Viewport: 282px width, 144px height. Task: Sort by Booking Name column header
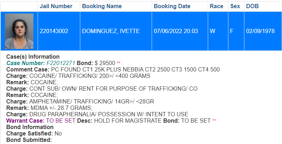click(102, 6)
